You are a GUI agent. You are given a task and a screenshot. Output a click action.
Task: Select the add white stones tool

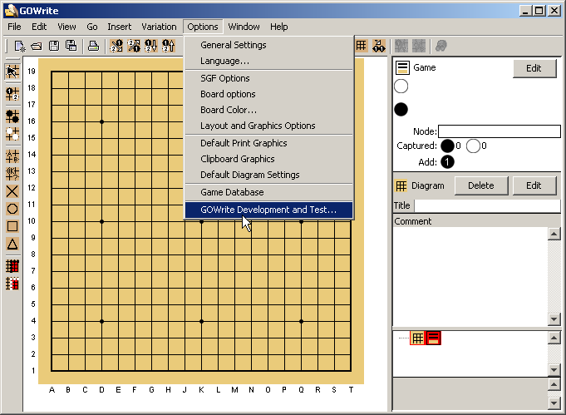12,135
